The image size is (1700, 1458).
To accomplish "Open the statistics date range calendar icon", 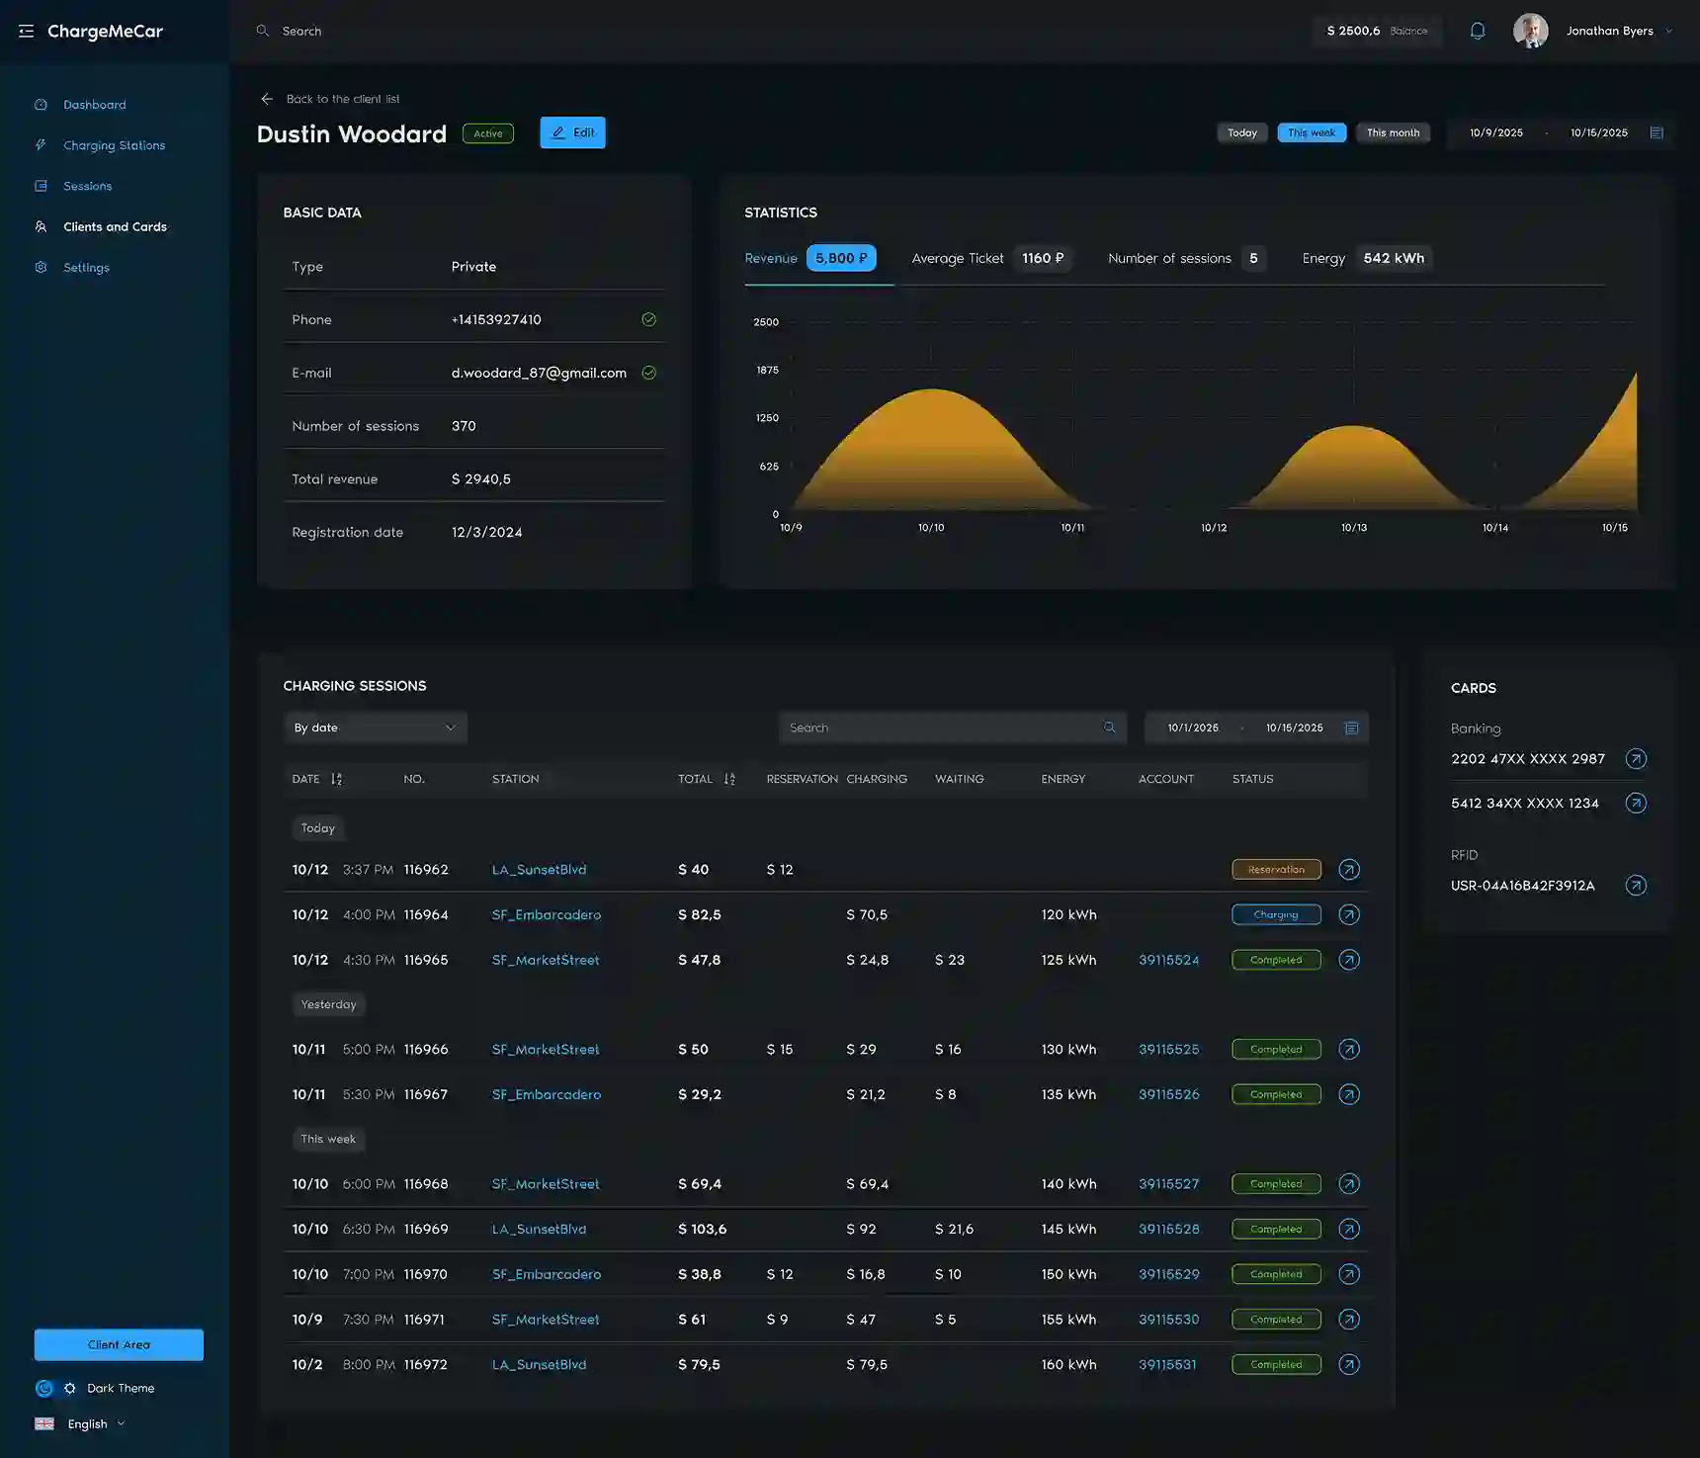I will pos(1657,133).
